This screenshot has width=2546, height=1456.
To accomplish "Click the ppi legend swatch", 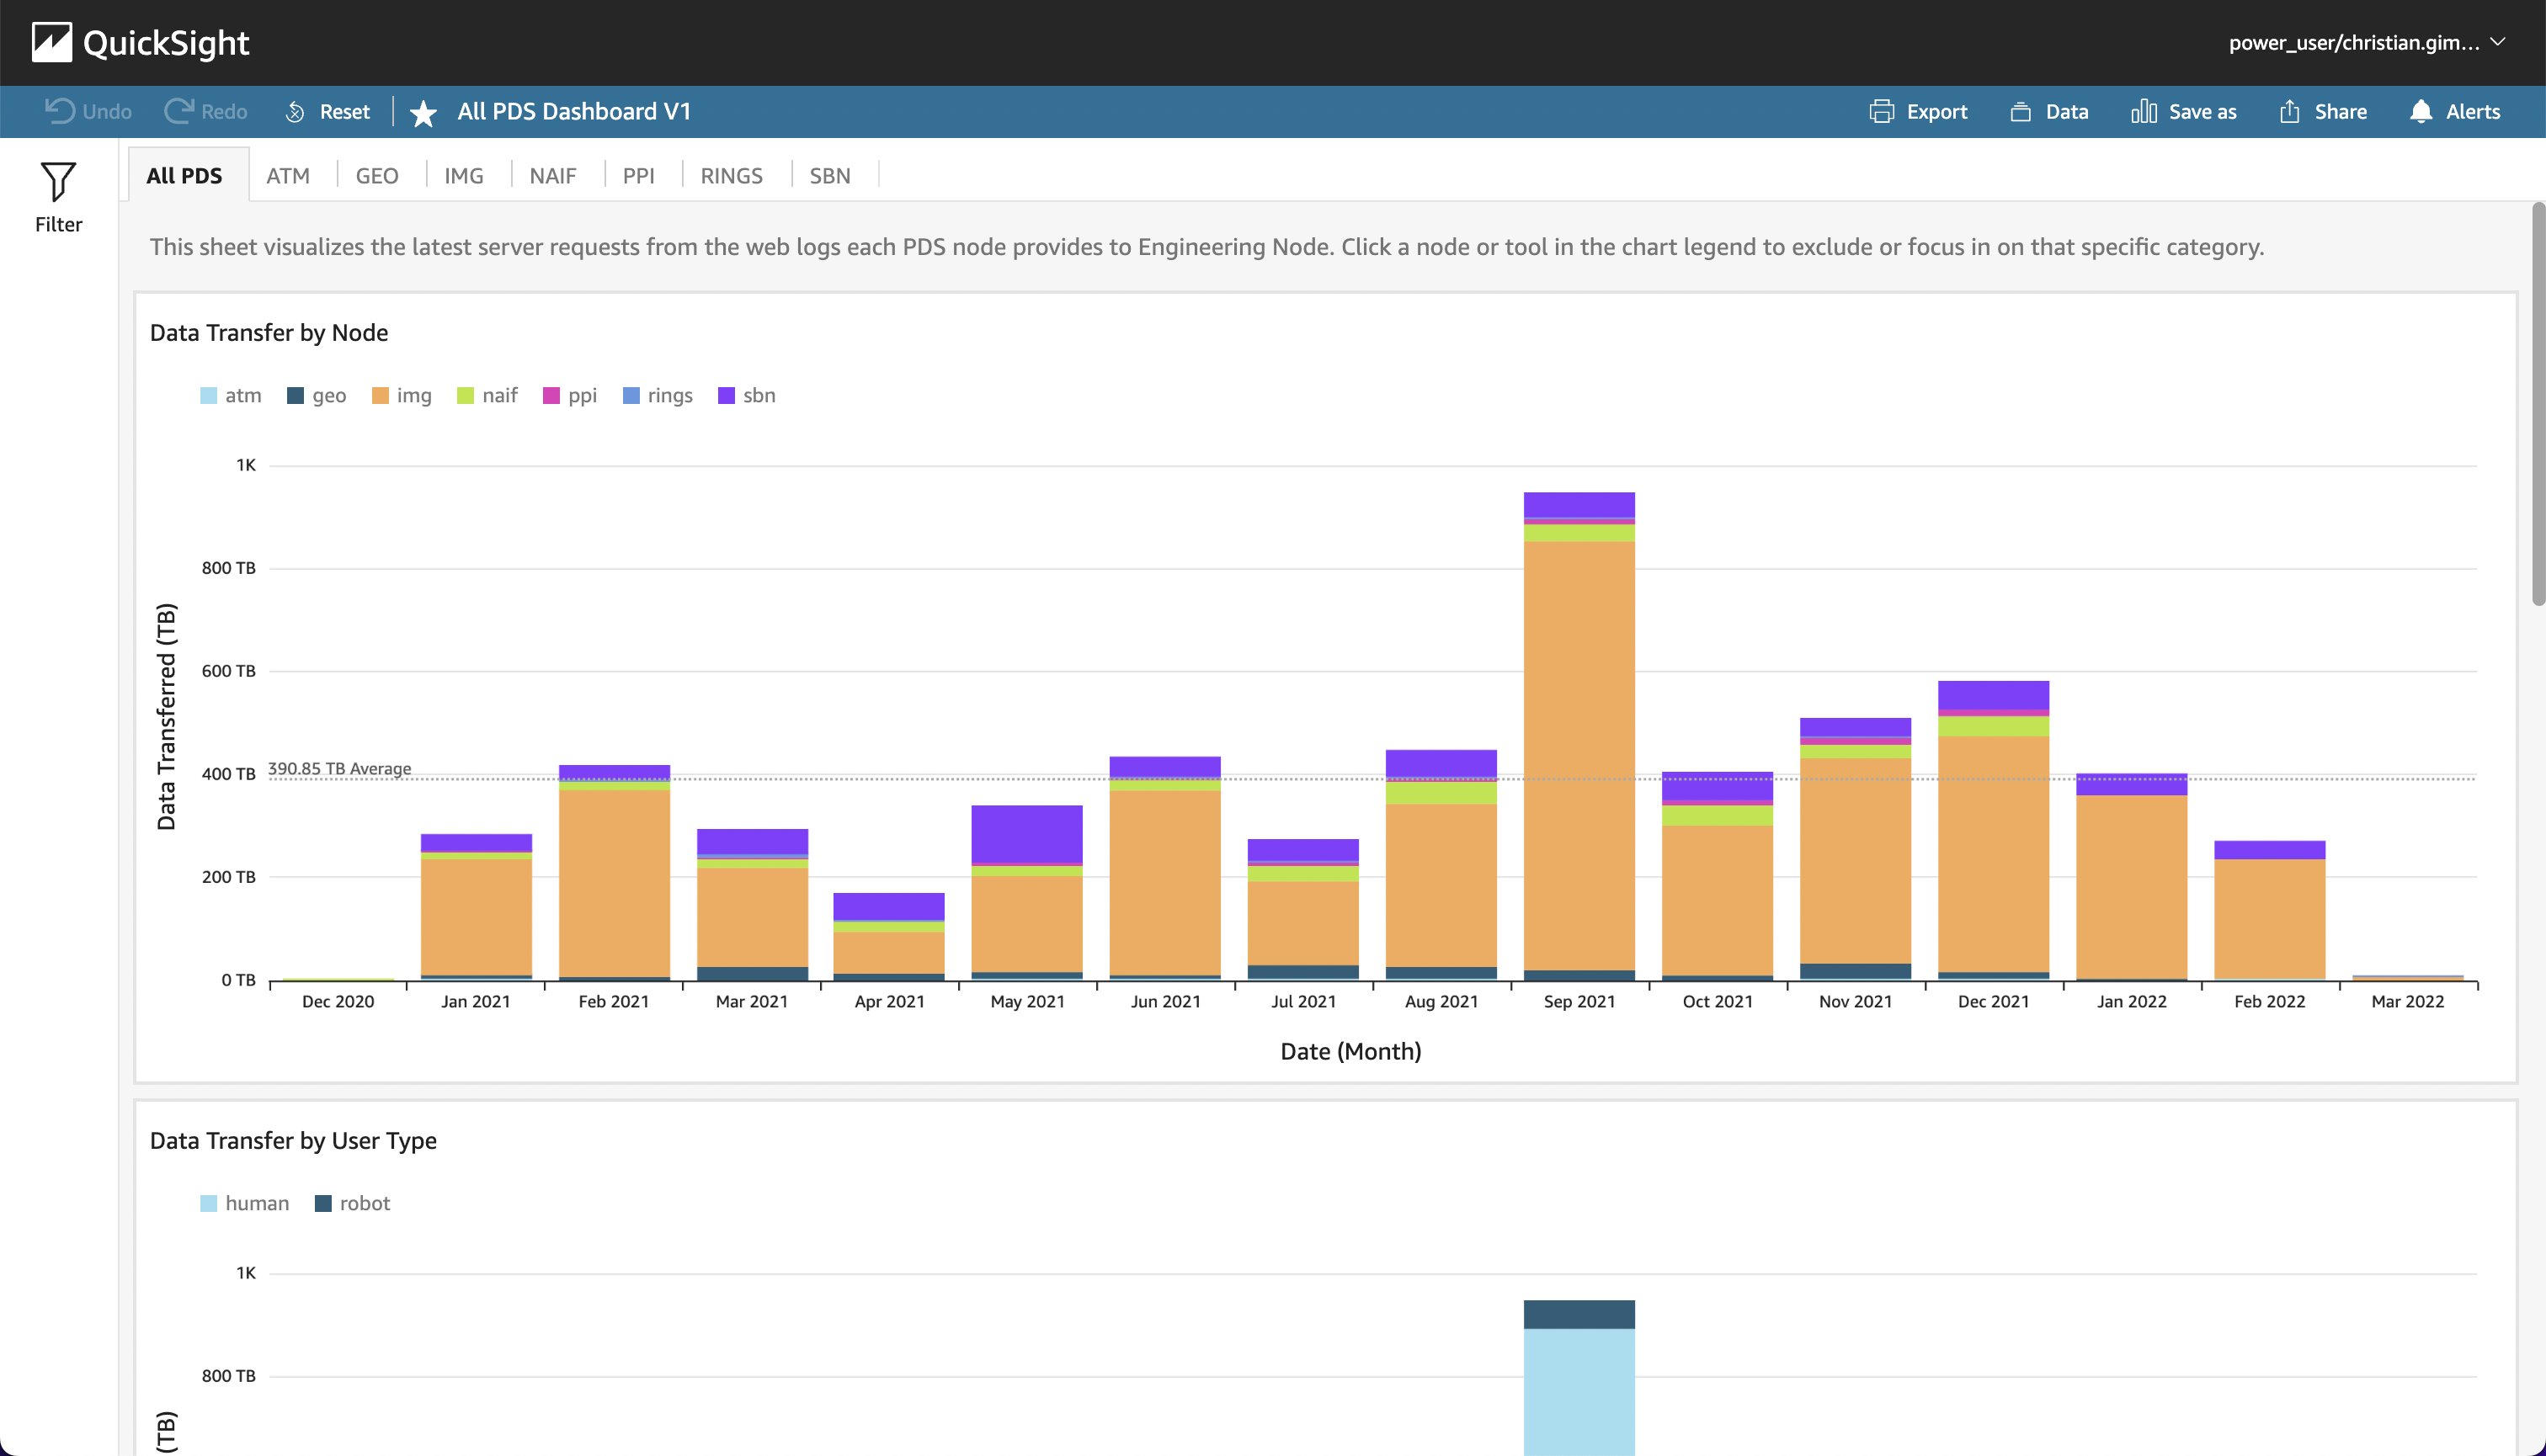I will (551, 395).
